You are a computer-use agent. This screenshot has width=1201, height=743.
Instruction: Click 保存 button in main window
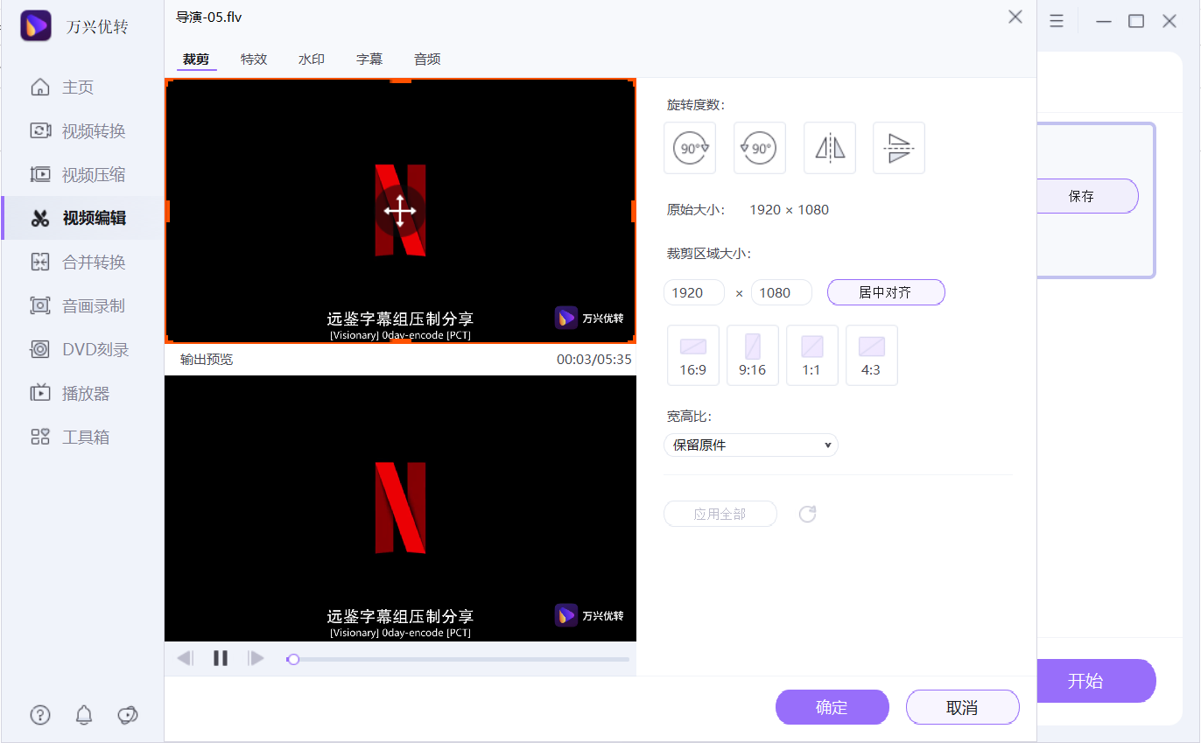tap(1086, 196)
